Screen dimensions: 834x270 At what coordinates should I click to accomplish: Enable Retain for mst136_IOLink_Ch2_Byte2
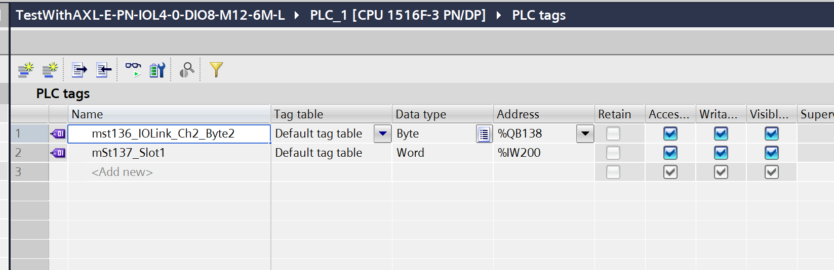613,134
